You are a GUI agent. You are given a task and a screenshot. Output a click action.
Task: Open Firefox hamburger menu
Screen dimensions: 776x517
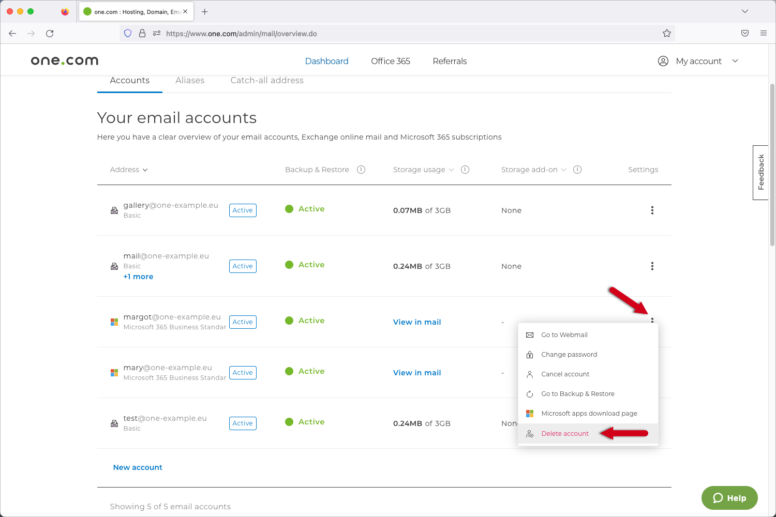click(763, 34)
